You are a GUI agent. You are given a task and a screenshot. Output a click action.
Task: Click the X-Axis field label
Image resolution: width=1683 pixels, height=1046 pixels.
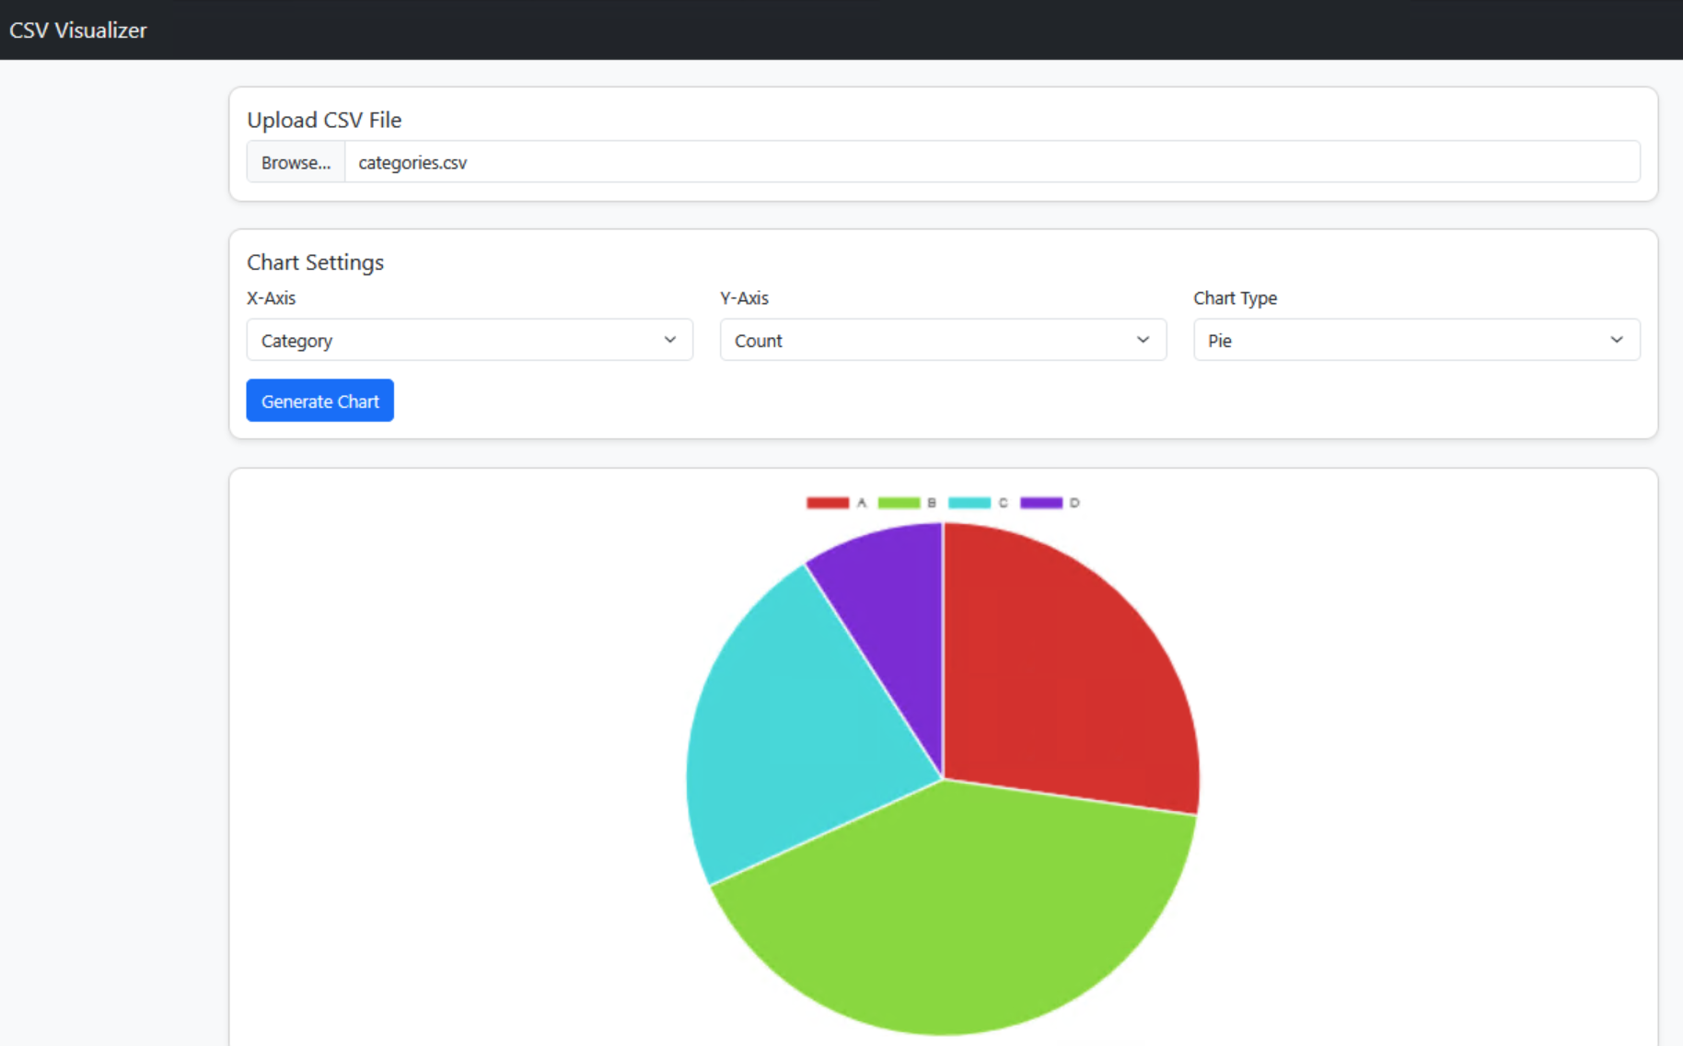tap(271, 298)
